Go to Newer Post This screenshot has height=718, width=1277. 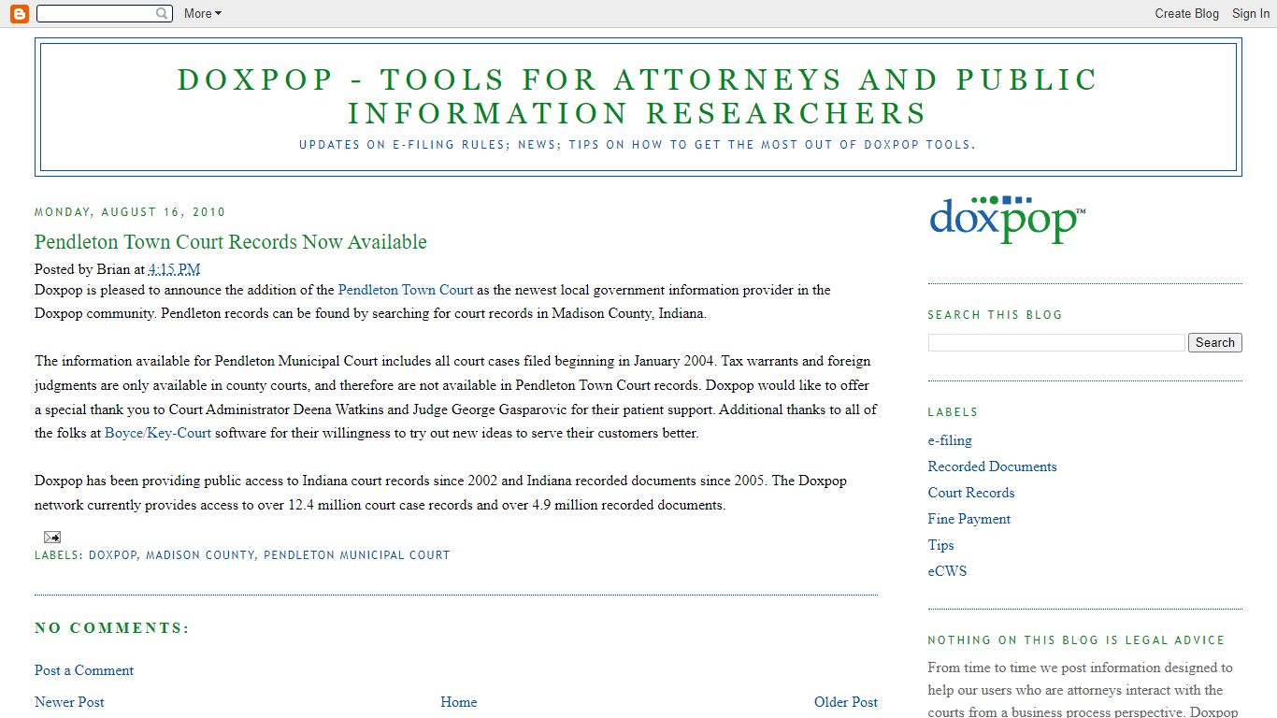pos(69,702)
